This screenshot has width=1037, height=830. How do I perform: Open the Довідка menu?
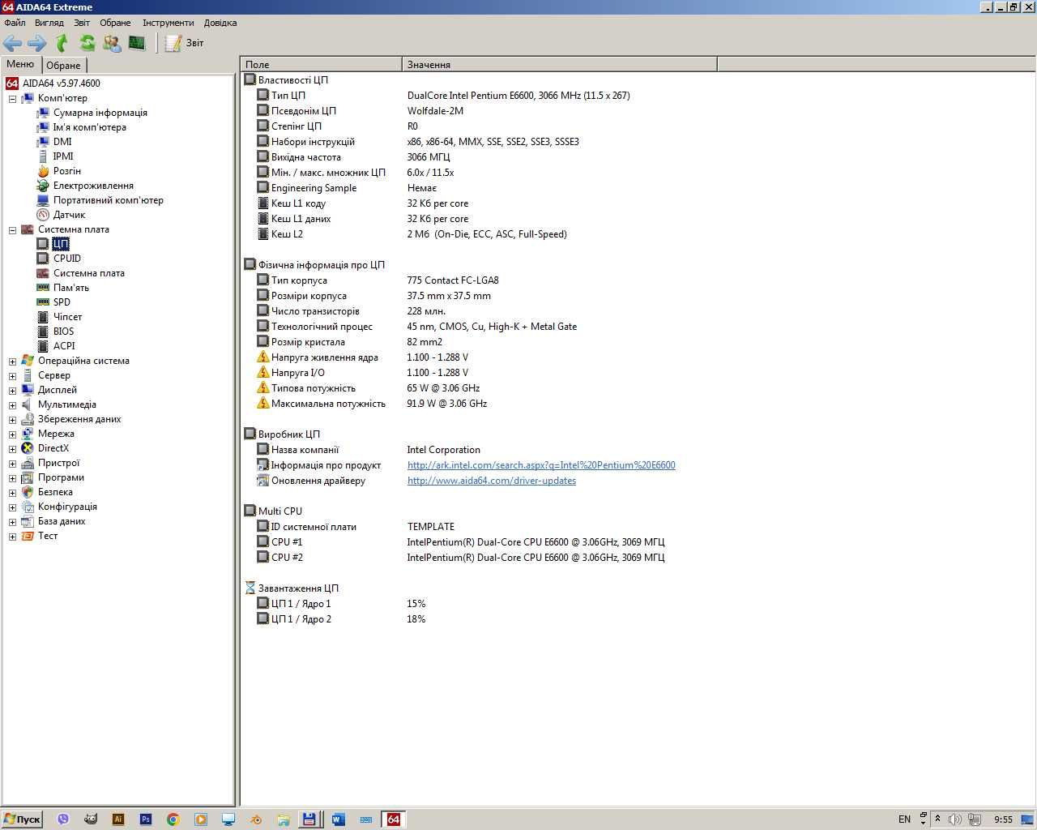tap(220, 23)
